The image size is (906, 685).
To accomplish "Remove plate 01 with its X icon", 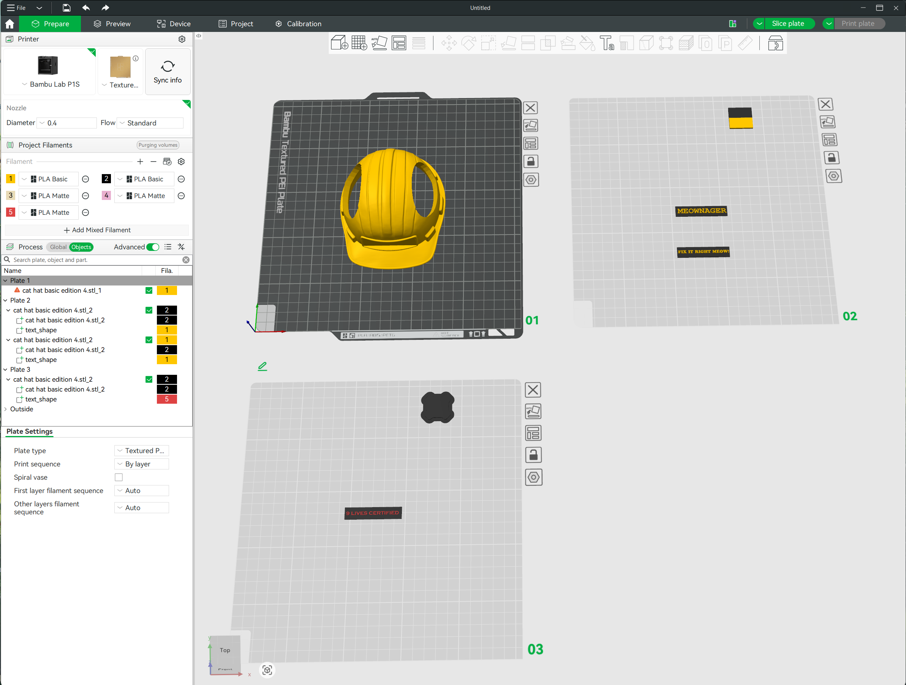I will tap(530, 108).
